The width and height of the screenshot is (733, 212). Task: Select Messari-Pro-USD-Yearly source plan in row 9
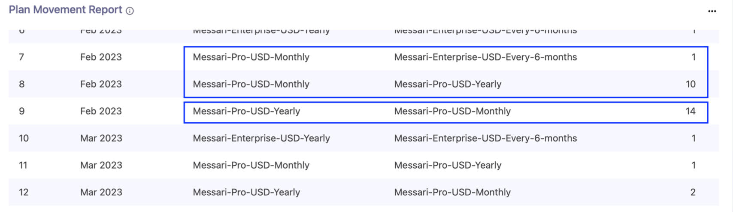tap(246, 111)
